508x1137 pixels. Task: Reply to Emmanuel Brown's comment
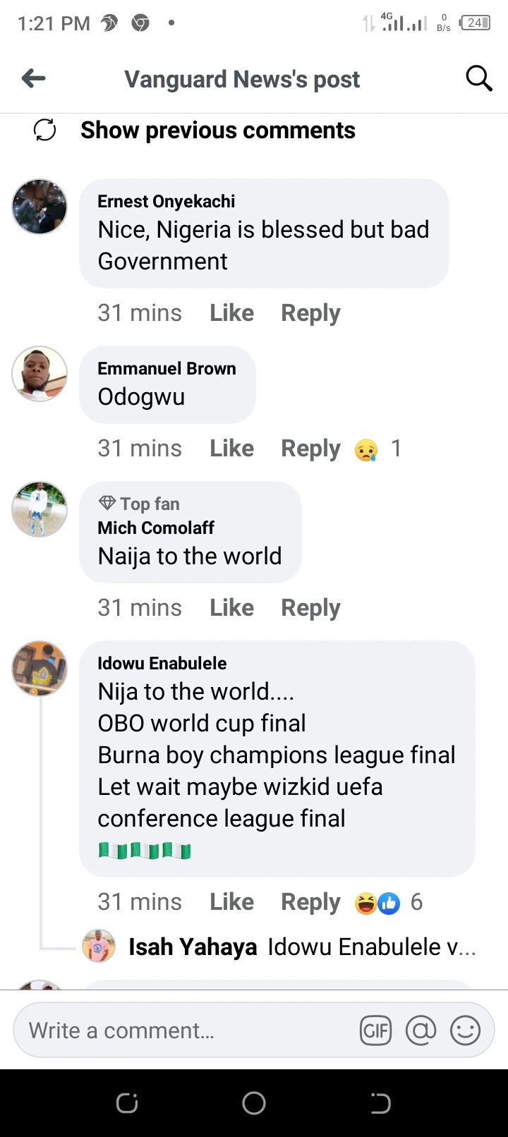point(310,448)
